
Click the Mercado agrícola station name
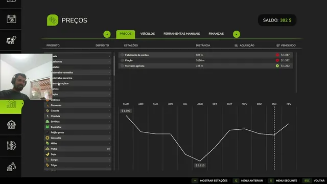click(x=135, y=66)
